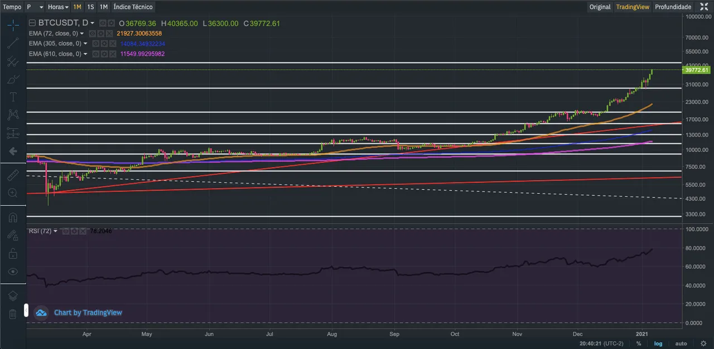The width and height of the screenshot is (714, 349).
Task: Click EMA 610 value 11549.99295982
Action: click(x=142, y=54)
